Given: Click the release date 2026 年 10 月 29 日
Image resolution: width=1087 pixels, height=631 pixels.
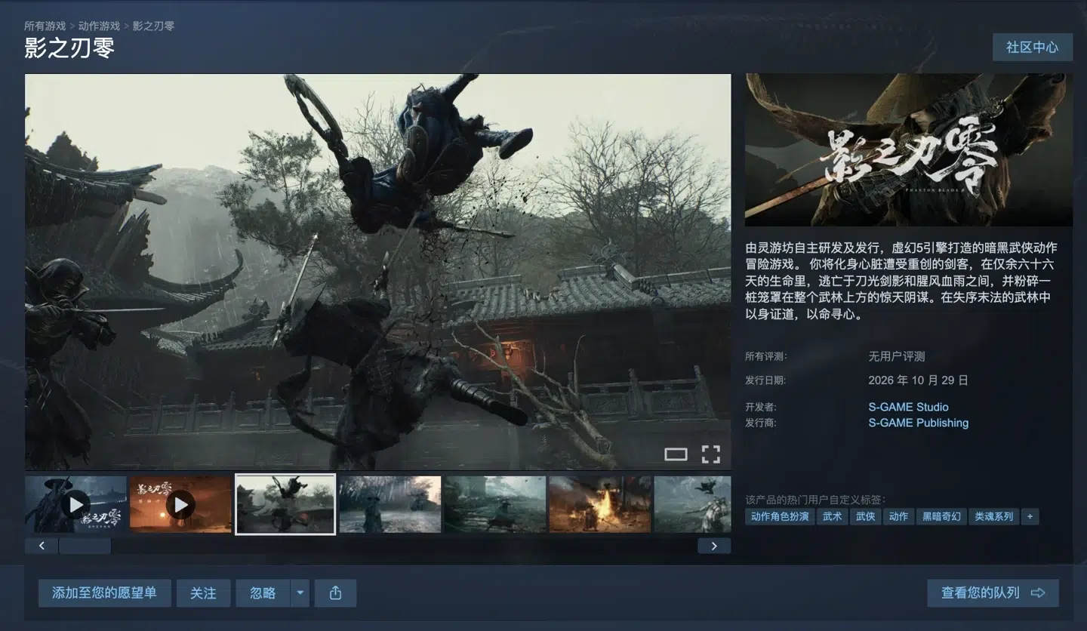Looking at the screenshot, I should (918, 380).
